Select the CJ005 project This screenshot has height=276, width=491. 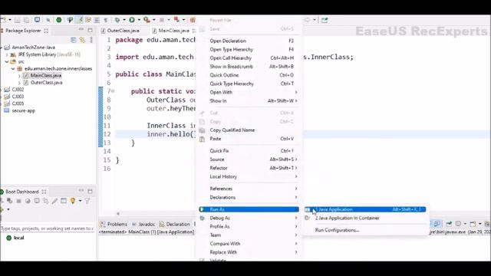point(18,103)
